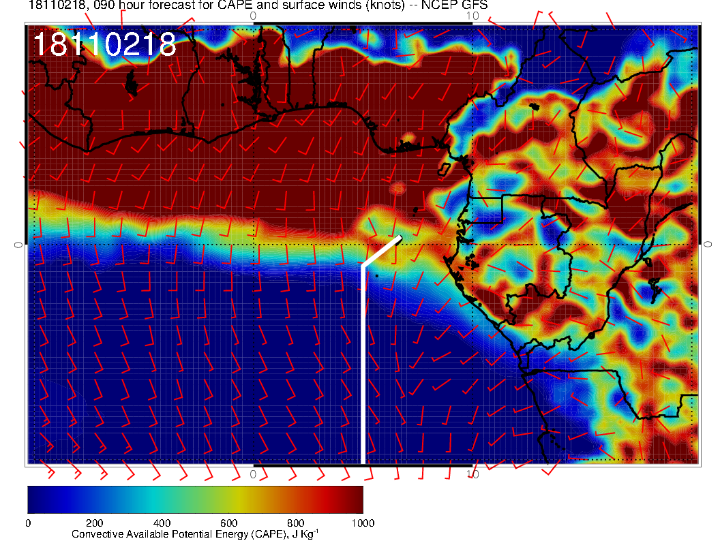Click the yellow section of the CAPE colorbar
Viewport: 720px width, 556px height.
[239, 499]
